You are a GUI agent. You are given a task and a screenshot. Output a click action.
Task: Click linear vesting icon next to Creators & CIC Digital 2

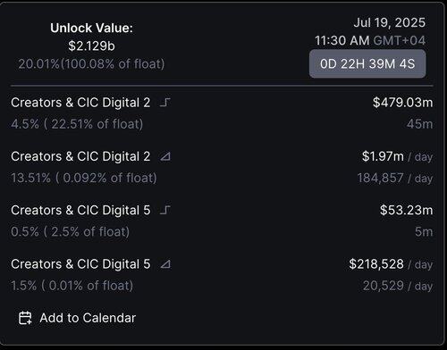[165, 156]
